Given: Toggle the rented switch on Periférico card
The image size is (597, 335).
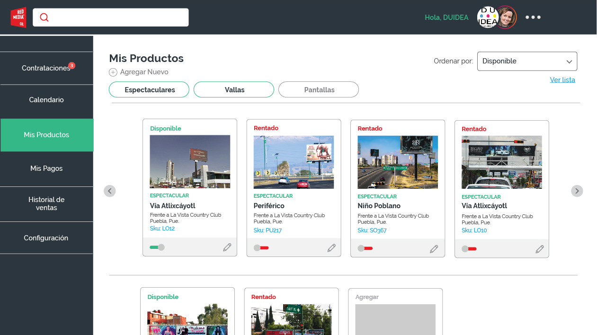Looking at the screenshot, I should coord(261,248).
